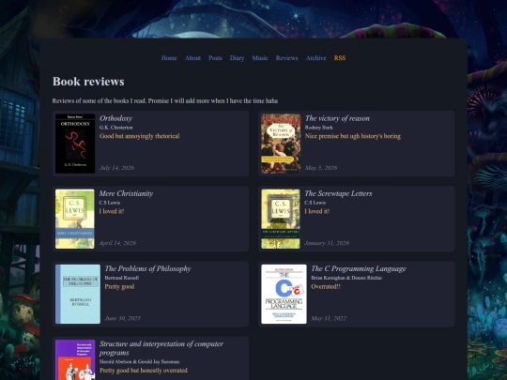Open the About page
This screenshot has height=380, width=507.
(x=192, y=58)
